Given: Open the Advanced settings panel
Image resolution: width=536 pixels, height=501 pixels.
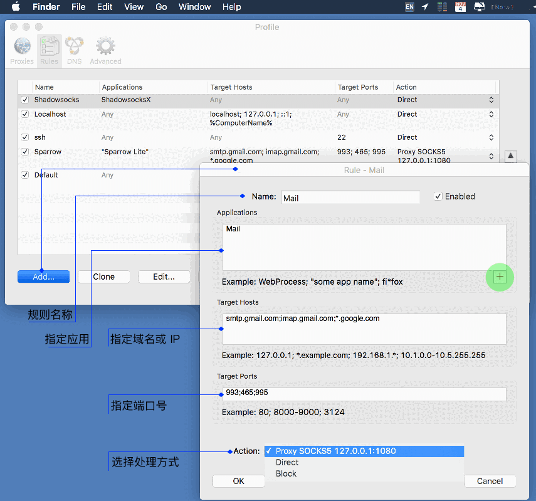Looking at the screenshot, I should point(105,50).
